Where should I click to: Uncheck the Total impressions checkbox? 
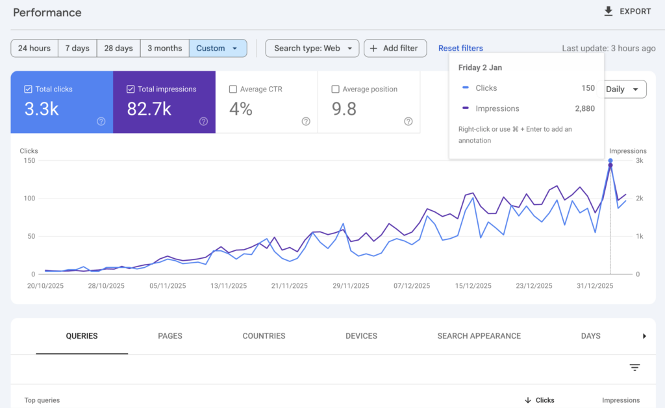click(x=131, y=90)
